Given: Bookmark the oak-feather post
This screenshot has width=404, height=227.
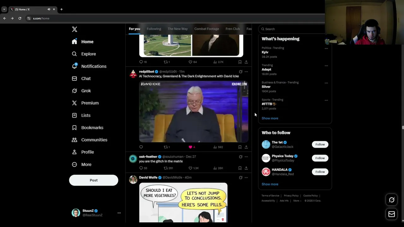Looking at the screenshot, I should [240, 168].
